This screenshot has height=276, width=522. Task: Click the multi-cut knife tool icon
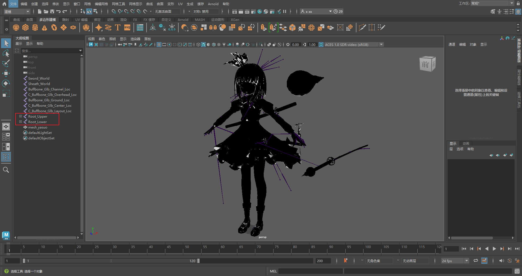(x=362, y=27)
